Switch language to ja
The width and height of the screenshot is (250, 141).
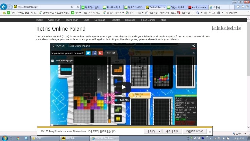(219, 28)
